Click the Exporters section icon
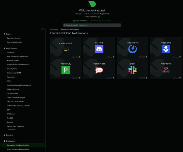Viewport: 183px width, 152px height. coord(4,135)
